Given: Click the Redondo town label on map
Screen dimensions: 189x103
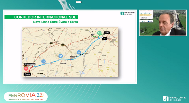Looking at the screenshot, I should pyautogui.click(x=63, y=63).
